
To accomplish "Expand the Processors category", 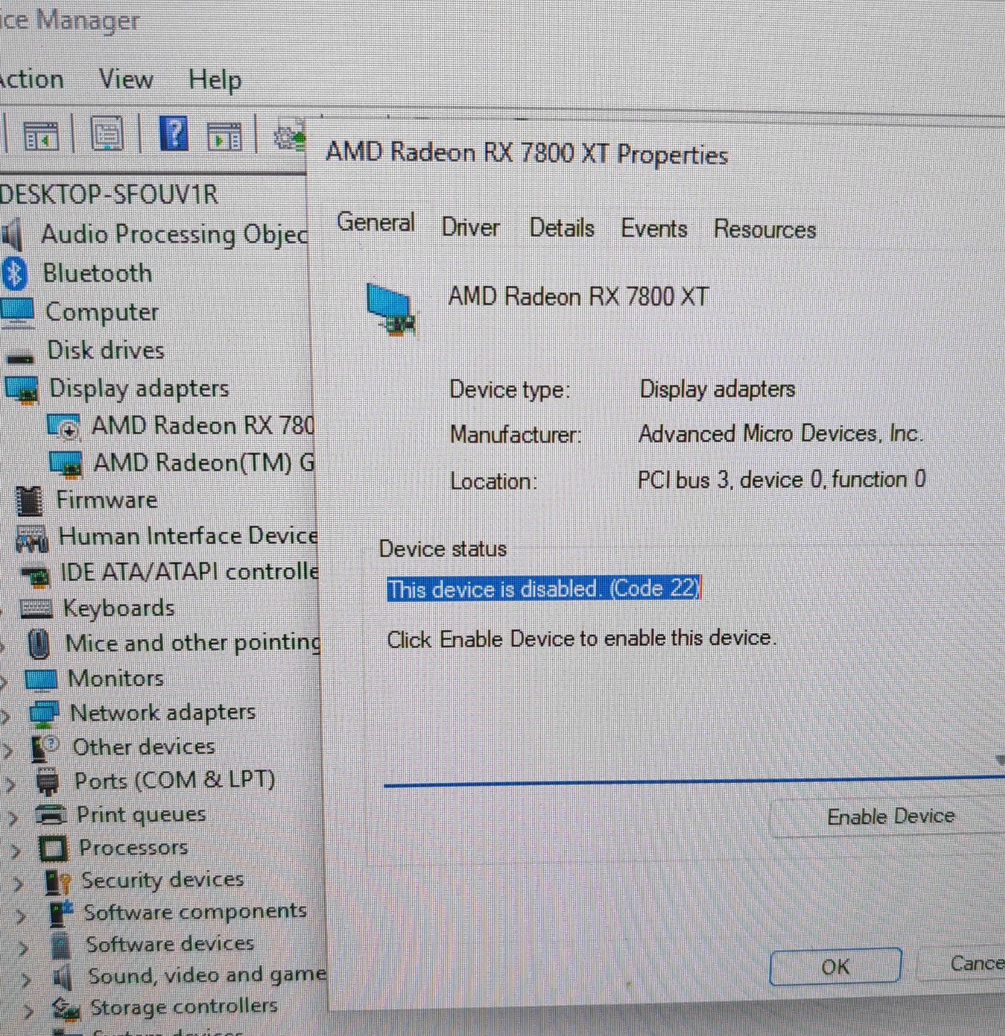I will coord(15,851).
